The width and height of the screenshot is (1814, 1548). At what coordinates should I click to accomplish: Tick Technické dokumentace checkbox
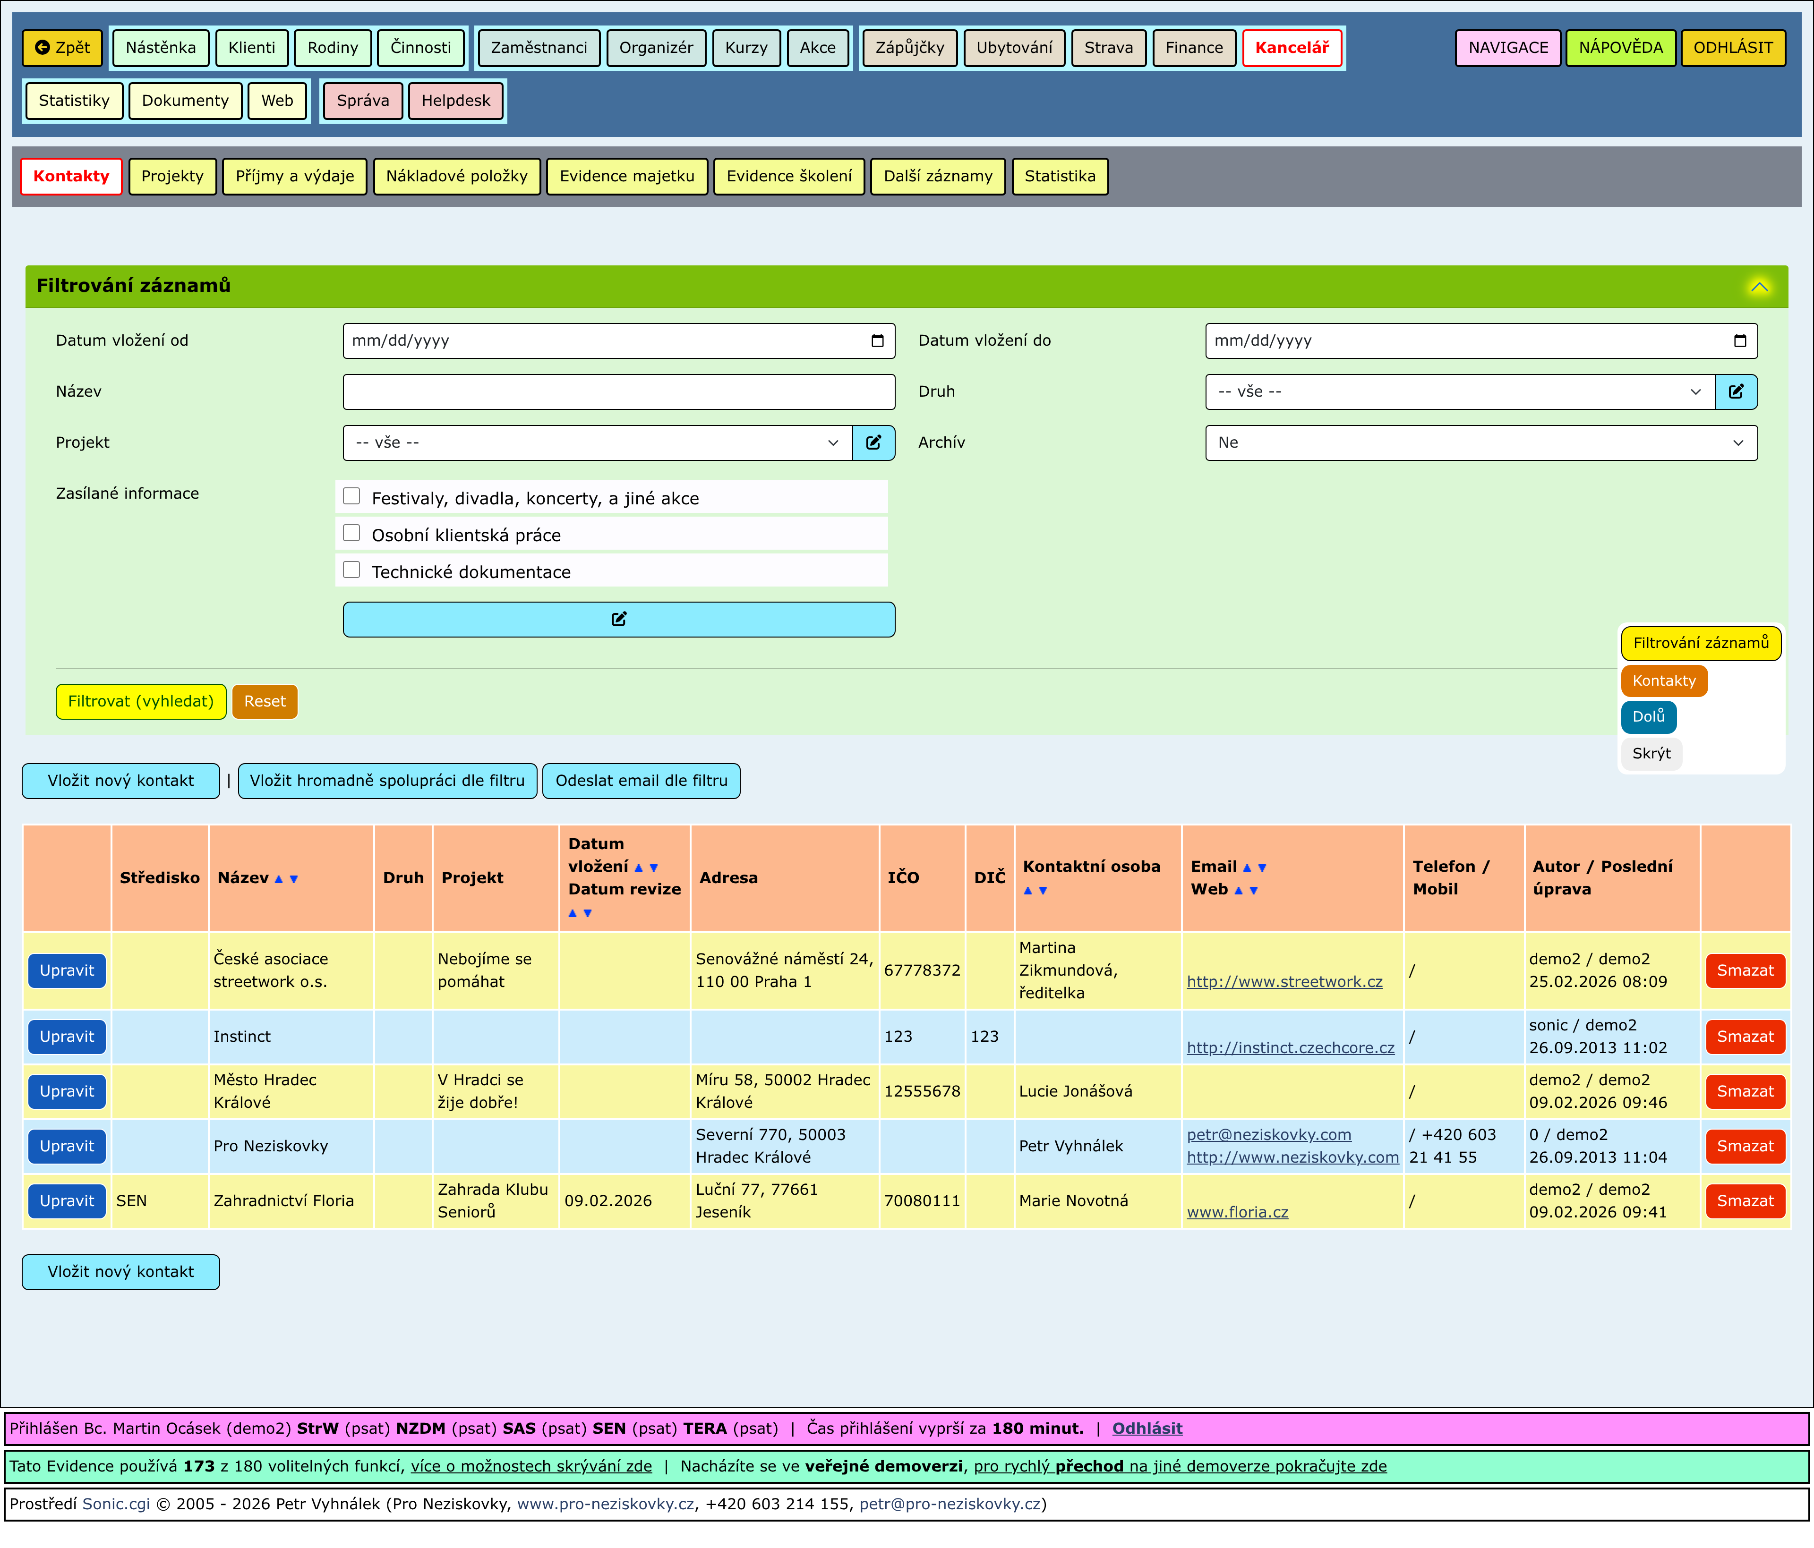pyautogui.click(x=352, y=570)
